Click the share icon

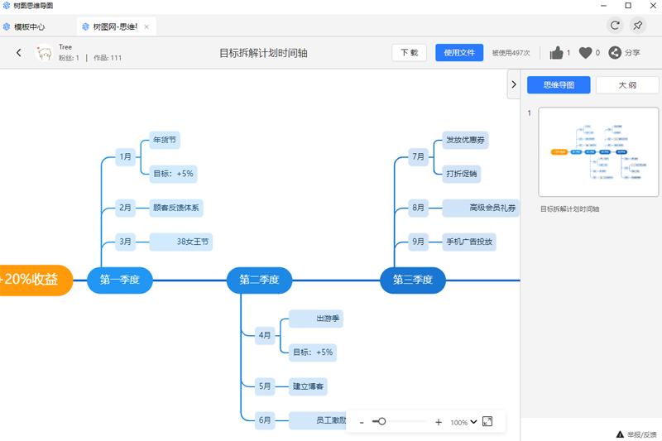pos(615,53)
